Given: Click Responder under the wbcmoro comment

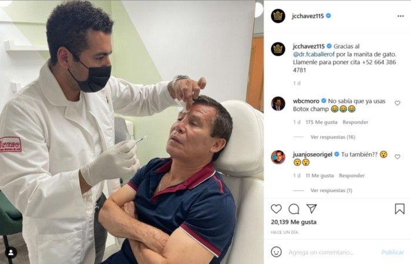Looking at the screenshot, I should click(355, 122).
